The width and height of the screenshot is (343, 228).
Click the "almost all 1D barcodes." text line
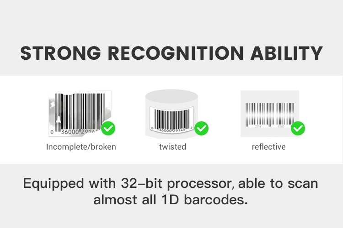pos(171,199)
